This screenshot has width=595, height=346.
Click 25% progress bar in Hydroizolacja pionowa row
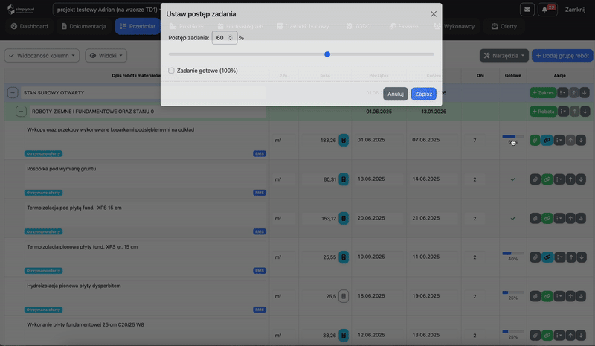(x=512, y=292)
